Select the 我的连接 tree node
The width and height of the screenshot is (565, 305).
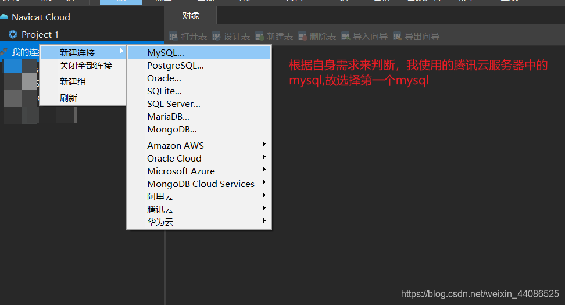click(25, 52)
